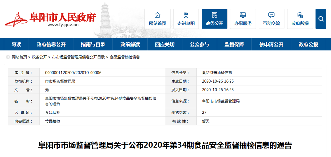Click 网站首页 in the breadcrumb
The height and width of the screenshot is (157, 331).
[19, 57]
